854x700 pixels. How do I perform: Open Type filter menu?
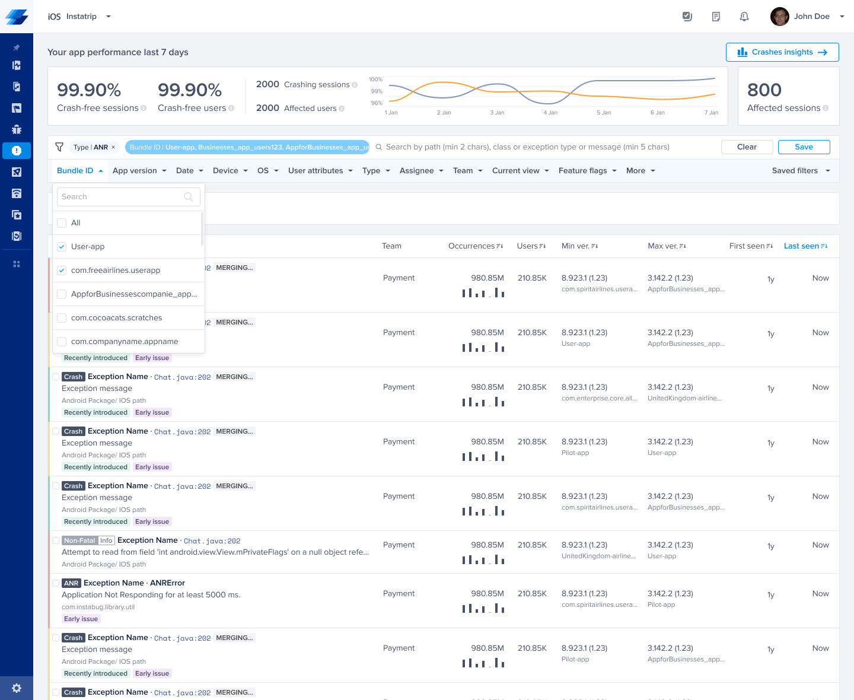tap(377, 171)
